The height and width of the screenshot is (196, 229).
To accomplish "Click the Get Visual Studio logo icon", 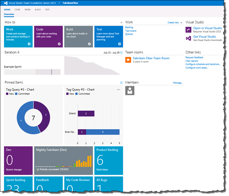I will 189,38.
